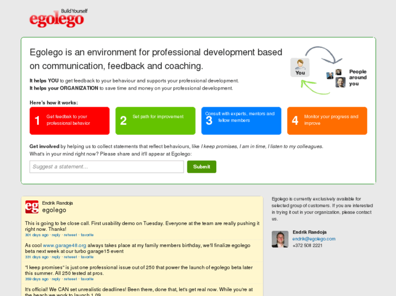Click tweet 'It's official! We CAN set unrealistic deadlines'

pyautogui.click(x=139, y=292)
